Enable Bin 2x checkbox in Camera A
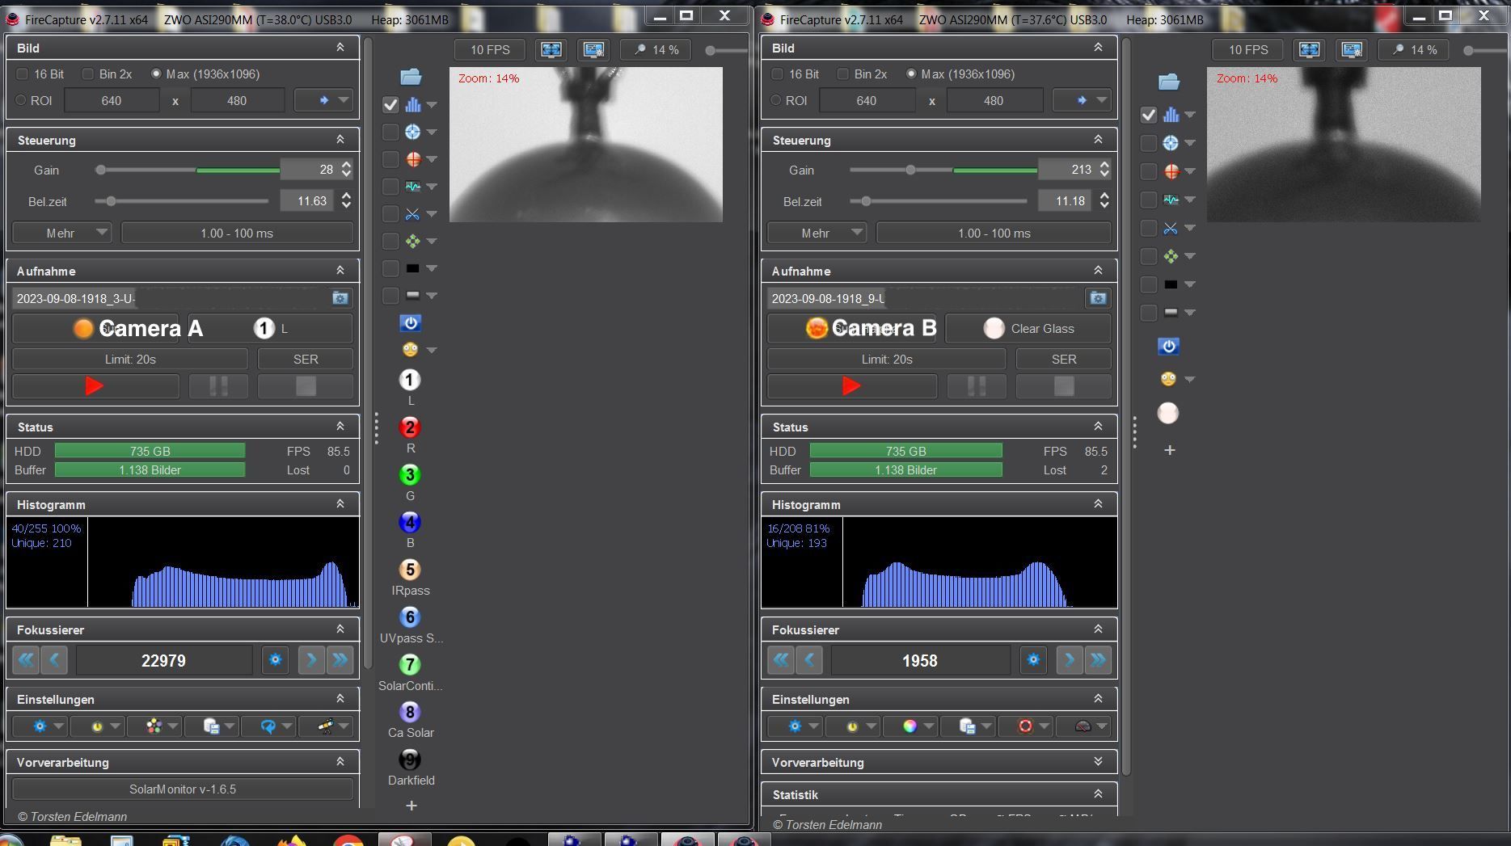 click(x=88, y=74)
